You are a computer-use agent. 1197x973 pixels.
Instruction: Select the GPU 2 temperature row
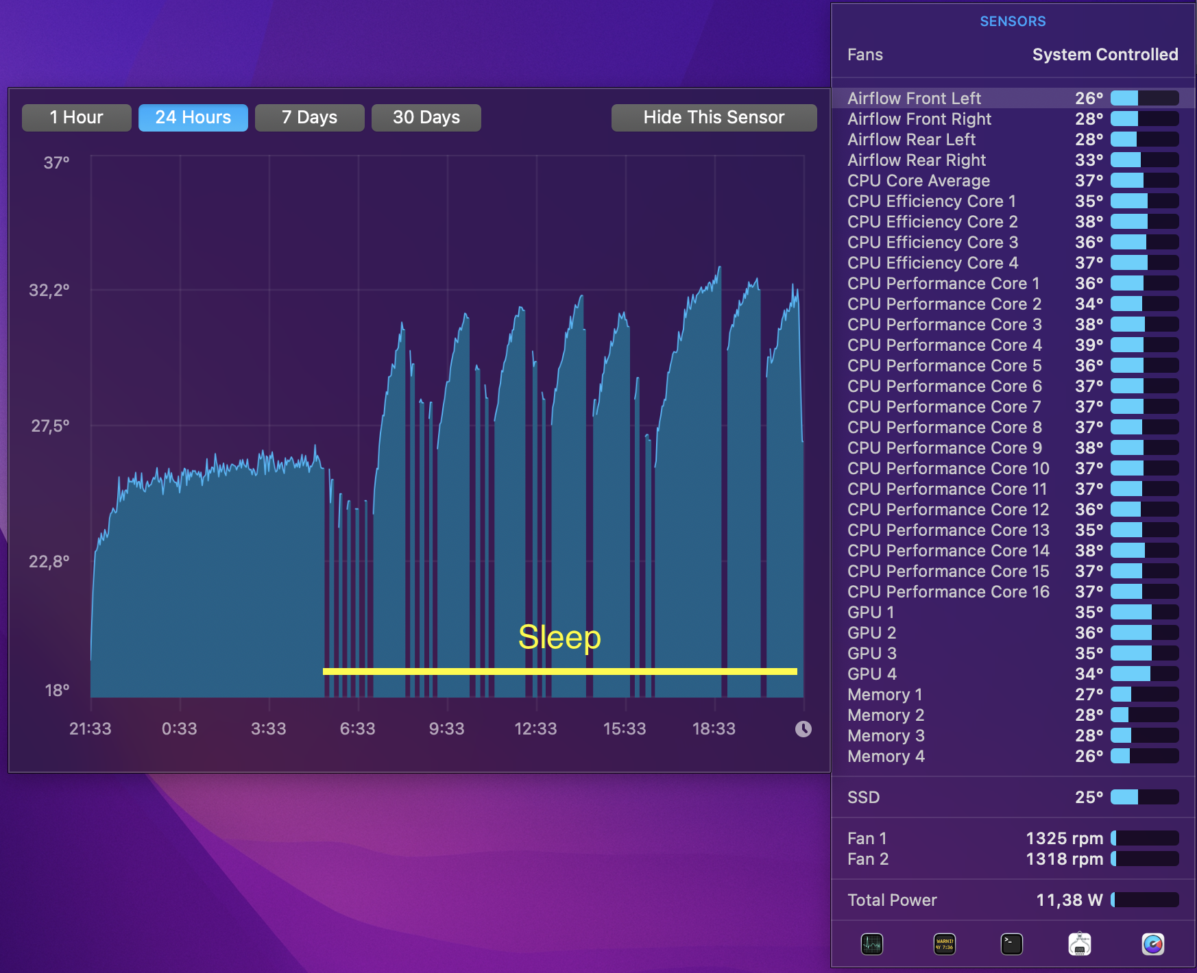coord(1013,632)
